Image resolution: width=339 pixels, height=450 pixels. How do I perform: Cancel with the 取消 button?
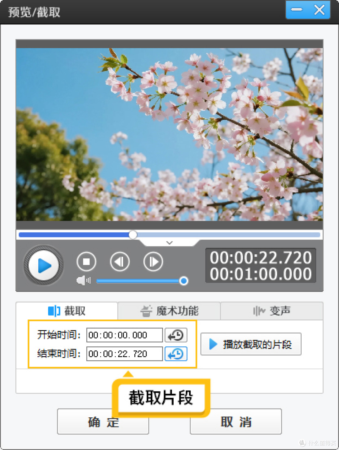click(x=236, y=422)
